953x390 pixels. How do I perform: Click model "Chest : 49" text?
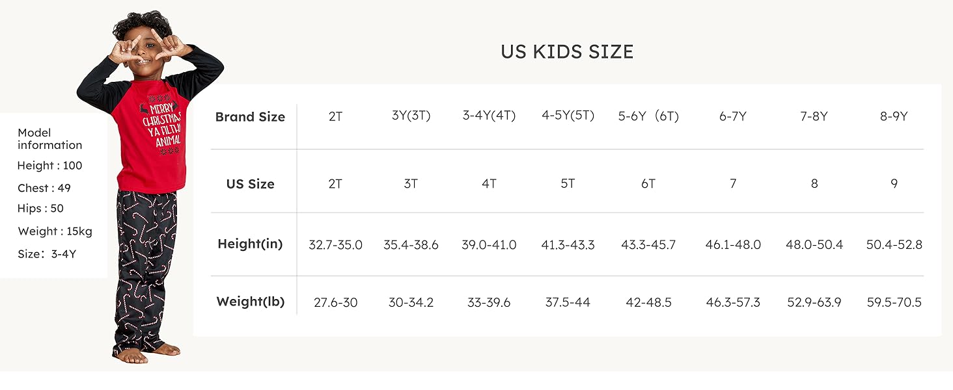(x=44, y=188)
